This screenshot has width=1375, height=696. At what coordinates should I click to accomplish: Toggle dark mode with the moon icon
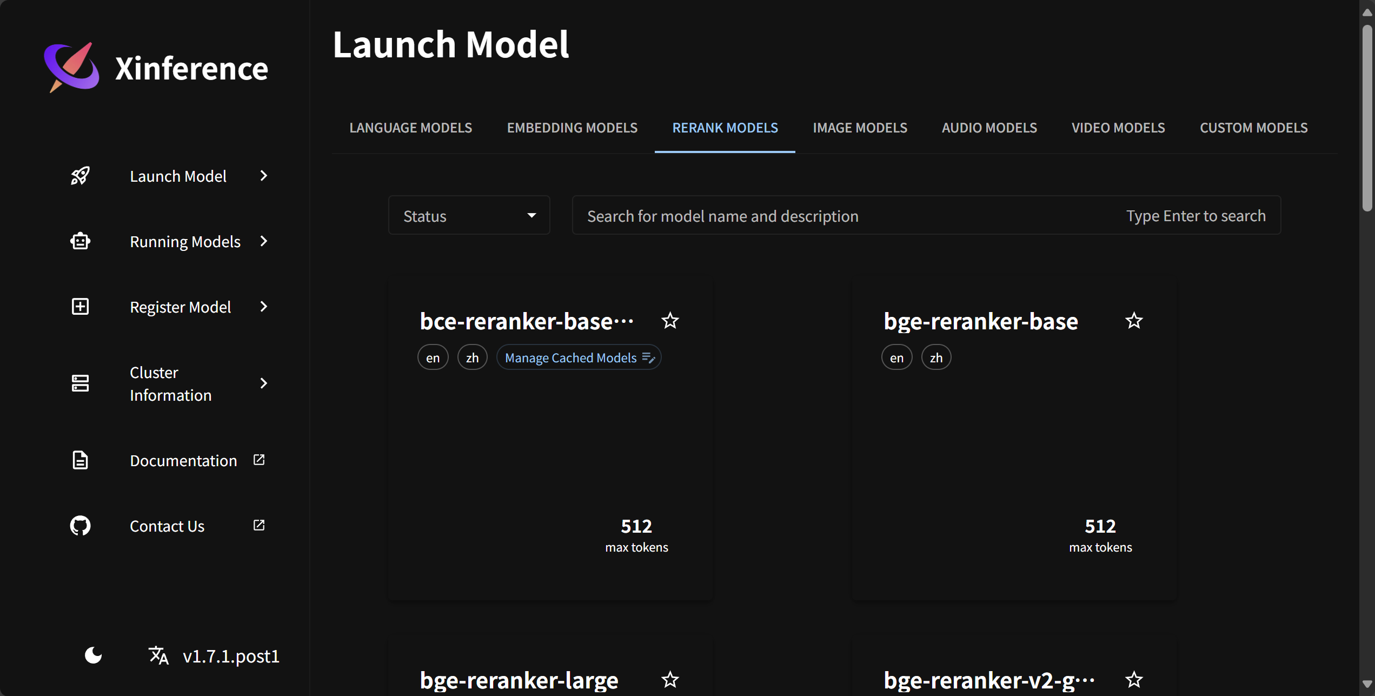click(x=93, y=655)
